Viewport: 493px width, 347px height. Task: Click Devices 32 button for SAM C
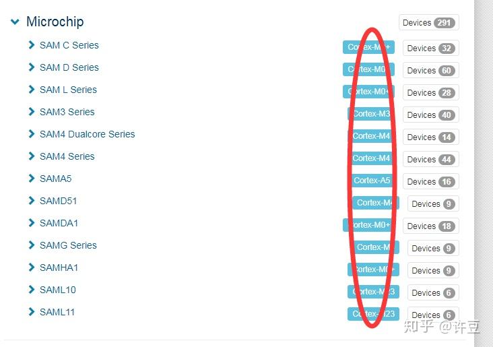tap(430, 49)
